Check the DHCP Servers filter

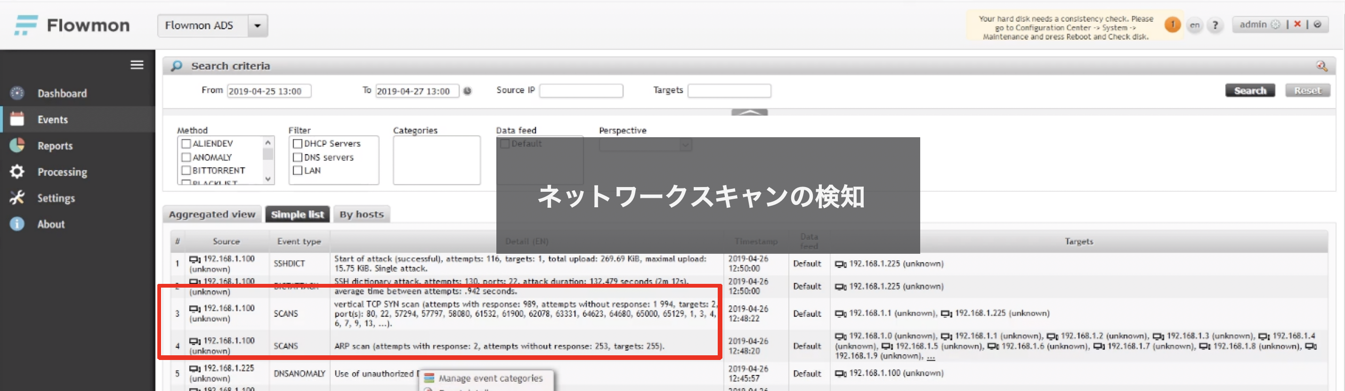click(298, 143)
